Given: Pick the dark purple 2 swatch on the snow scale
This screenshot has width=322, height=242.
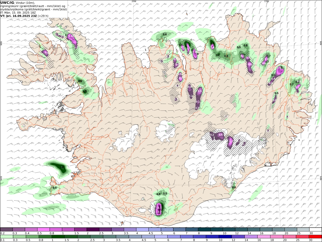Looking at the screenshot, I should pyautogui.click(x=93, y=229).
